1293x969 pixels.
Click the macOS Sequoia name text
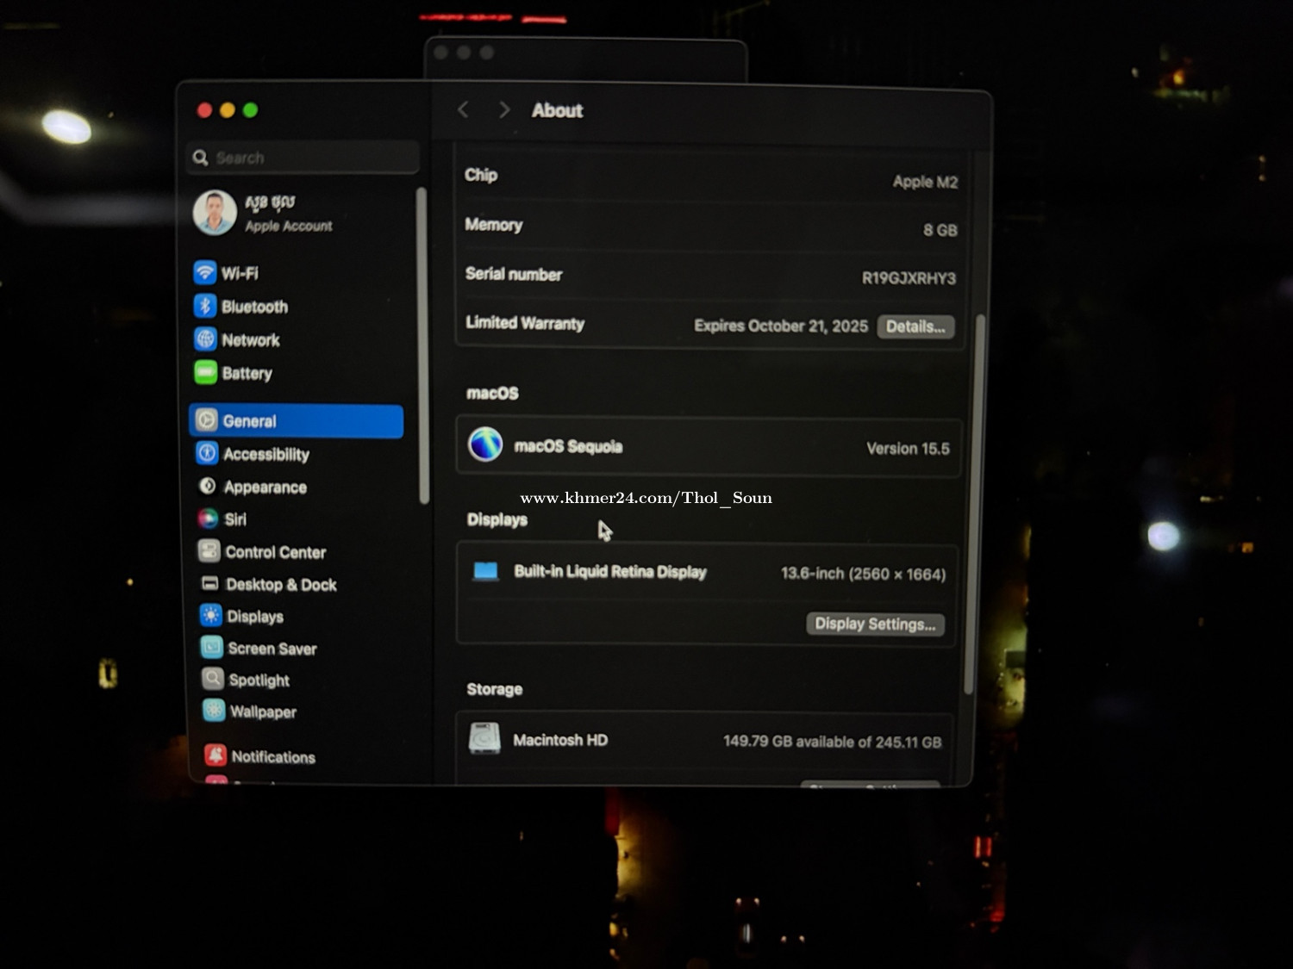coord(568,446)
